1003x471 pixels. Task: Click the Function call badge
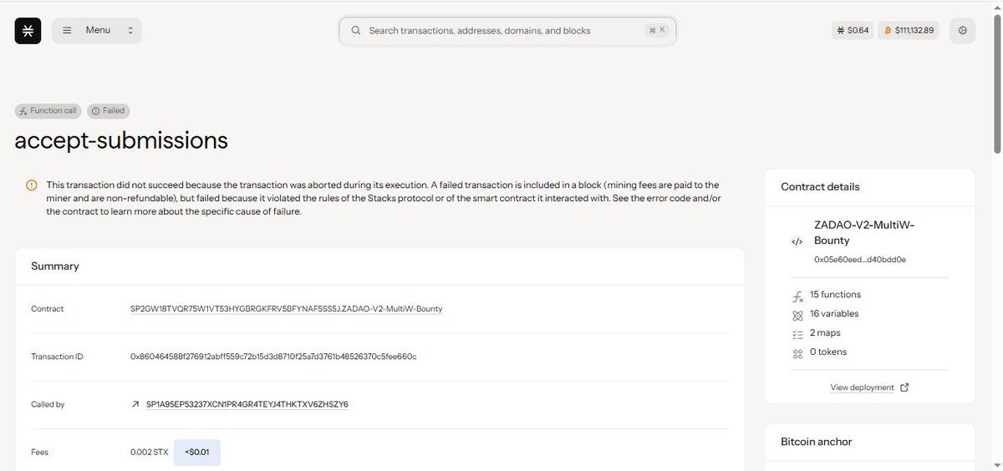coord(48,110)
